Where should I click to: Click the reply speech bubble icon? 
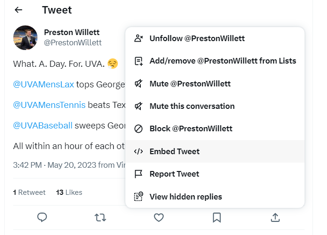(42, 217)
